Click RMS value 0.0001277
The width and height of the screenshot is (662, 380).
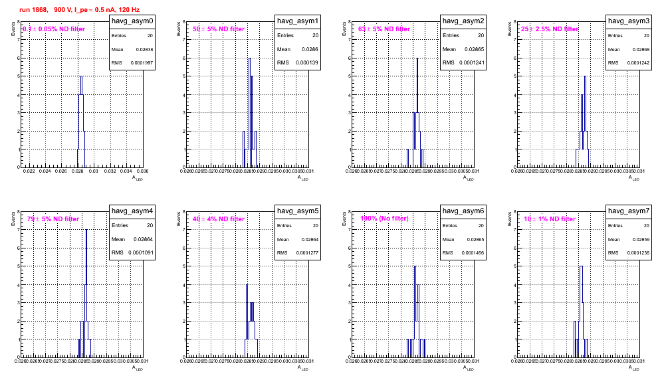[x=307, y=253]
